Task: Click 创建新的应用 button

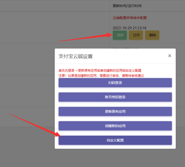Action: point(115,126)
